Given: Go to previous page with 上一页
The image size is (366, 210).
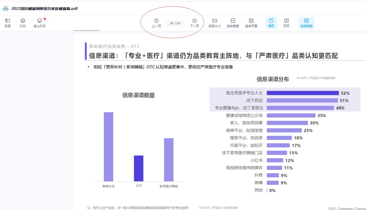Looking at the screenshot, I should [156, 23].
